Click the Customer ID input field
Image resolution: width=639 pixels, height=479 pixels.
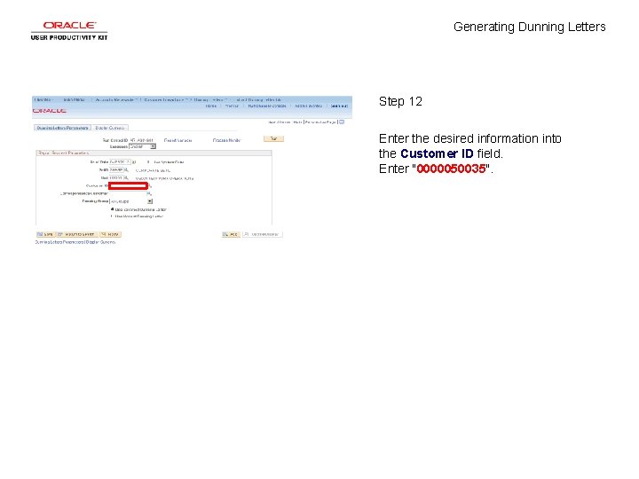128,185
